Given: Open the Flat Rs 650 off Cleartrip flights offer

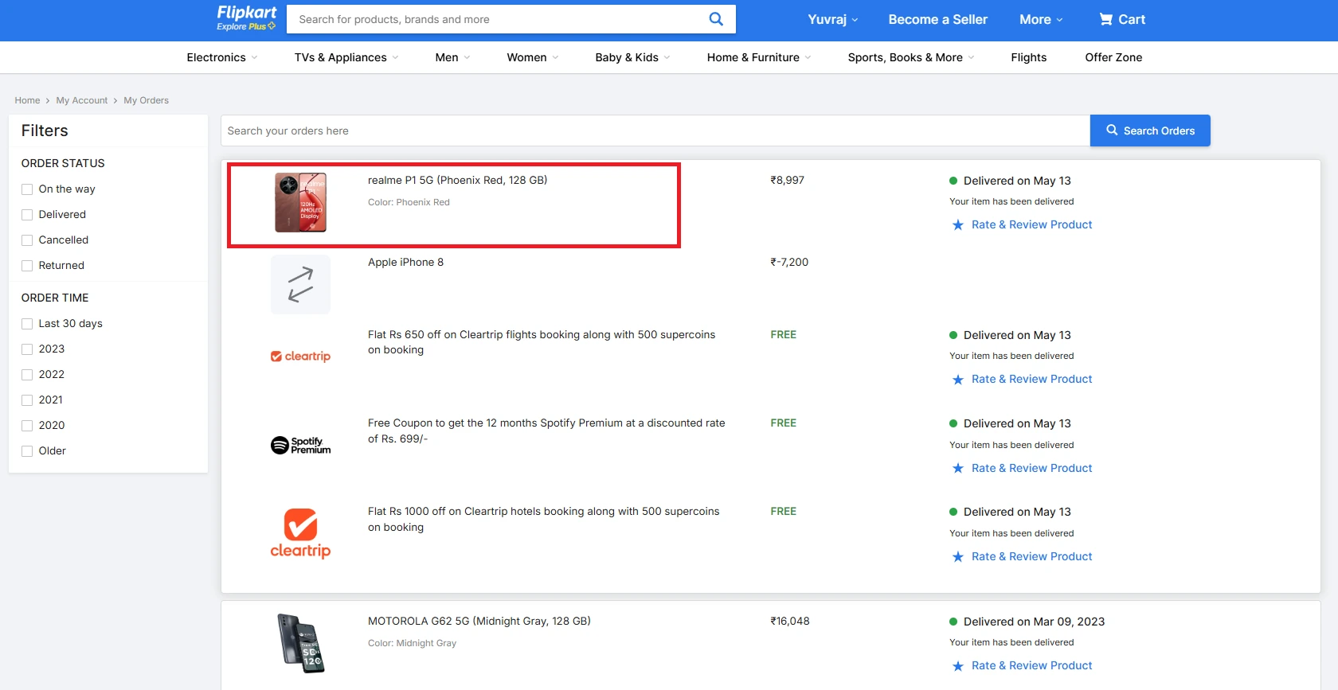Looking at the screenshot, I should click(x=542, y=342).
